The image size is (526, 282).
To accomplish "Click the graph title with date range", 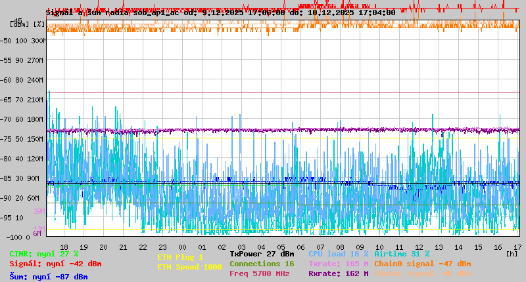I will pyautogui.click(x=220, y=12).
